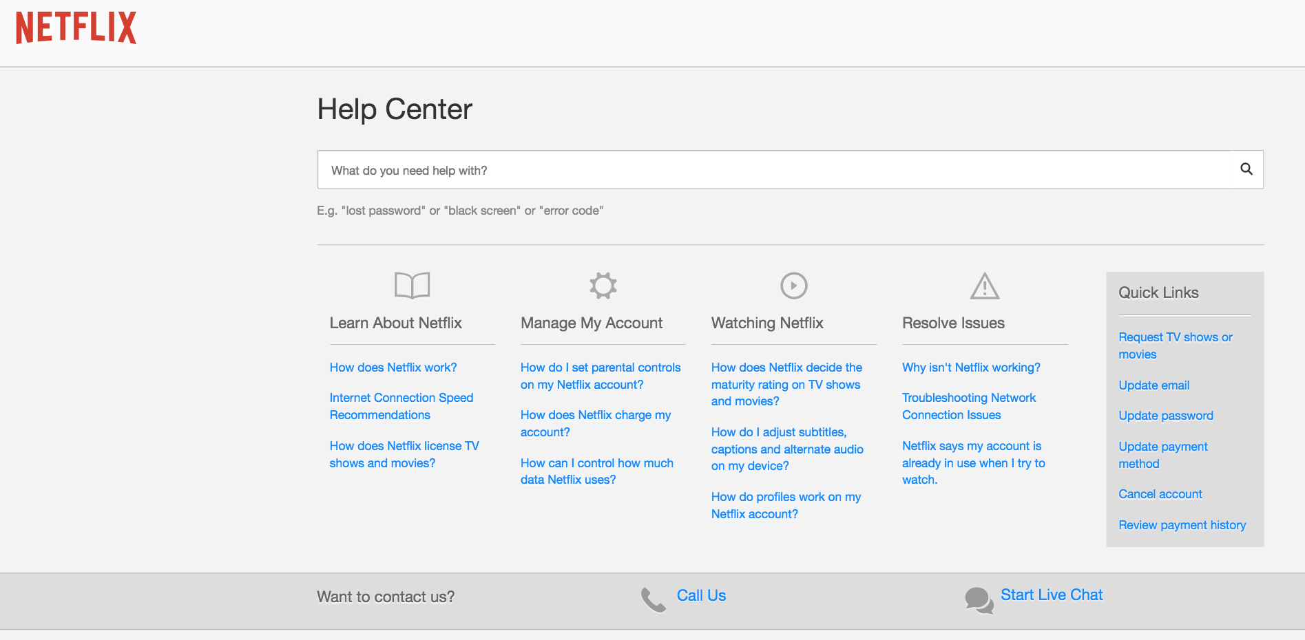The image size is (1305, 640).
Task: Open 'How does Netflix work?' article
Action: coord(393,367)
